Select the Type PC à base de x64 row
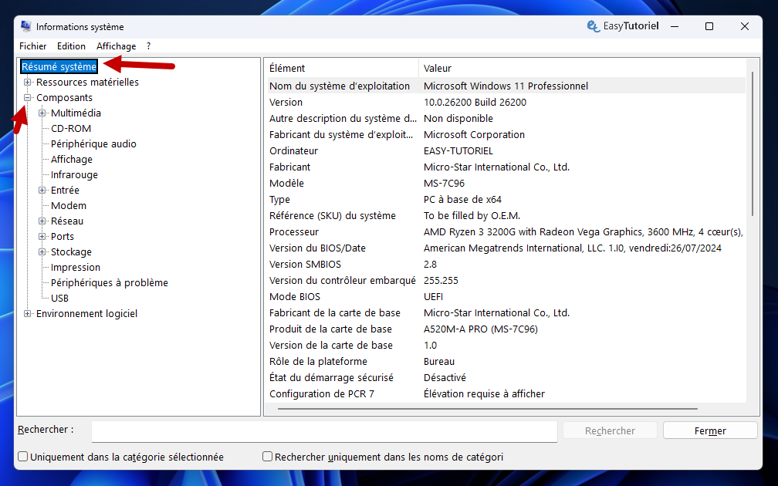 click(506, 199)
